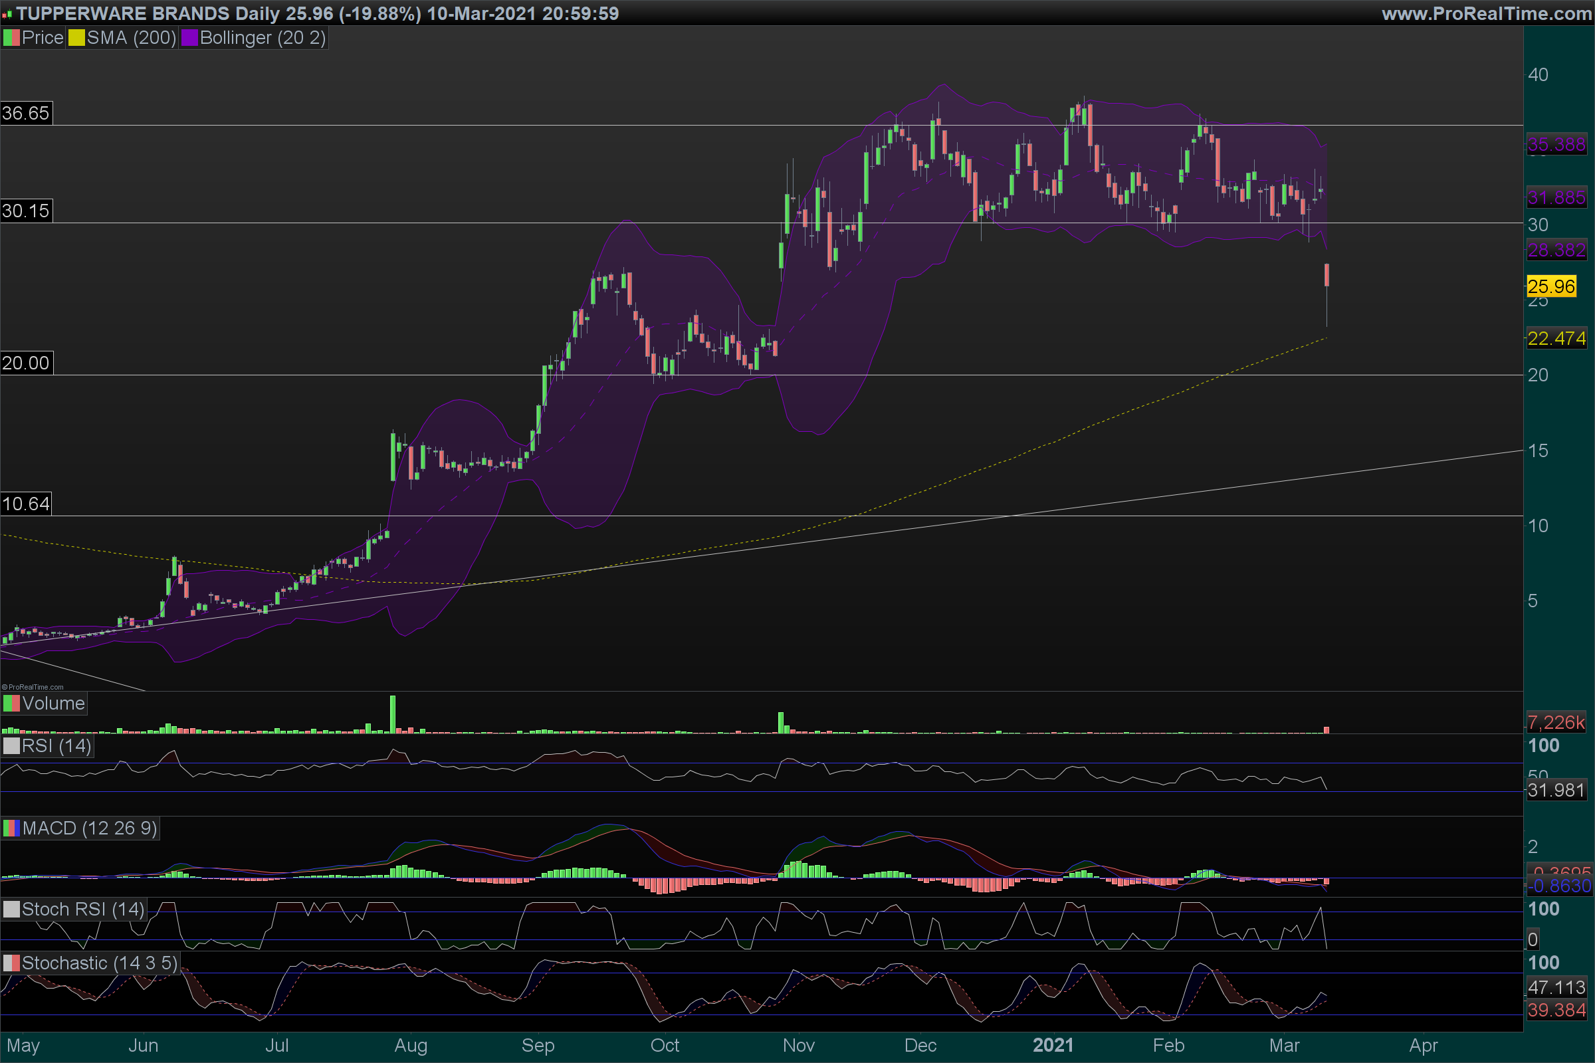Screen dimensions: 1595x1063
Task: Click the Nov label on time axis
Action: [798, 1045]
